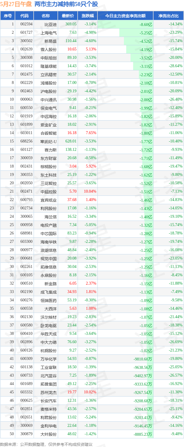Click 赛力斯 price 138.12

71,150
